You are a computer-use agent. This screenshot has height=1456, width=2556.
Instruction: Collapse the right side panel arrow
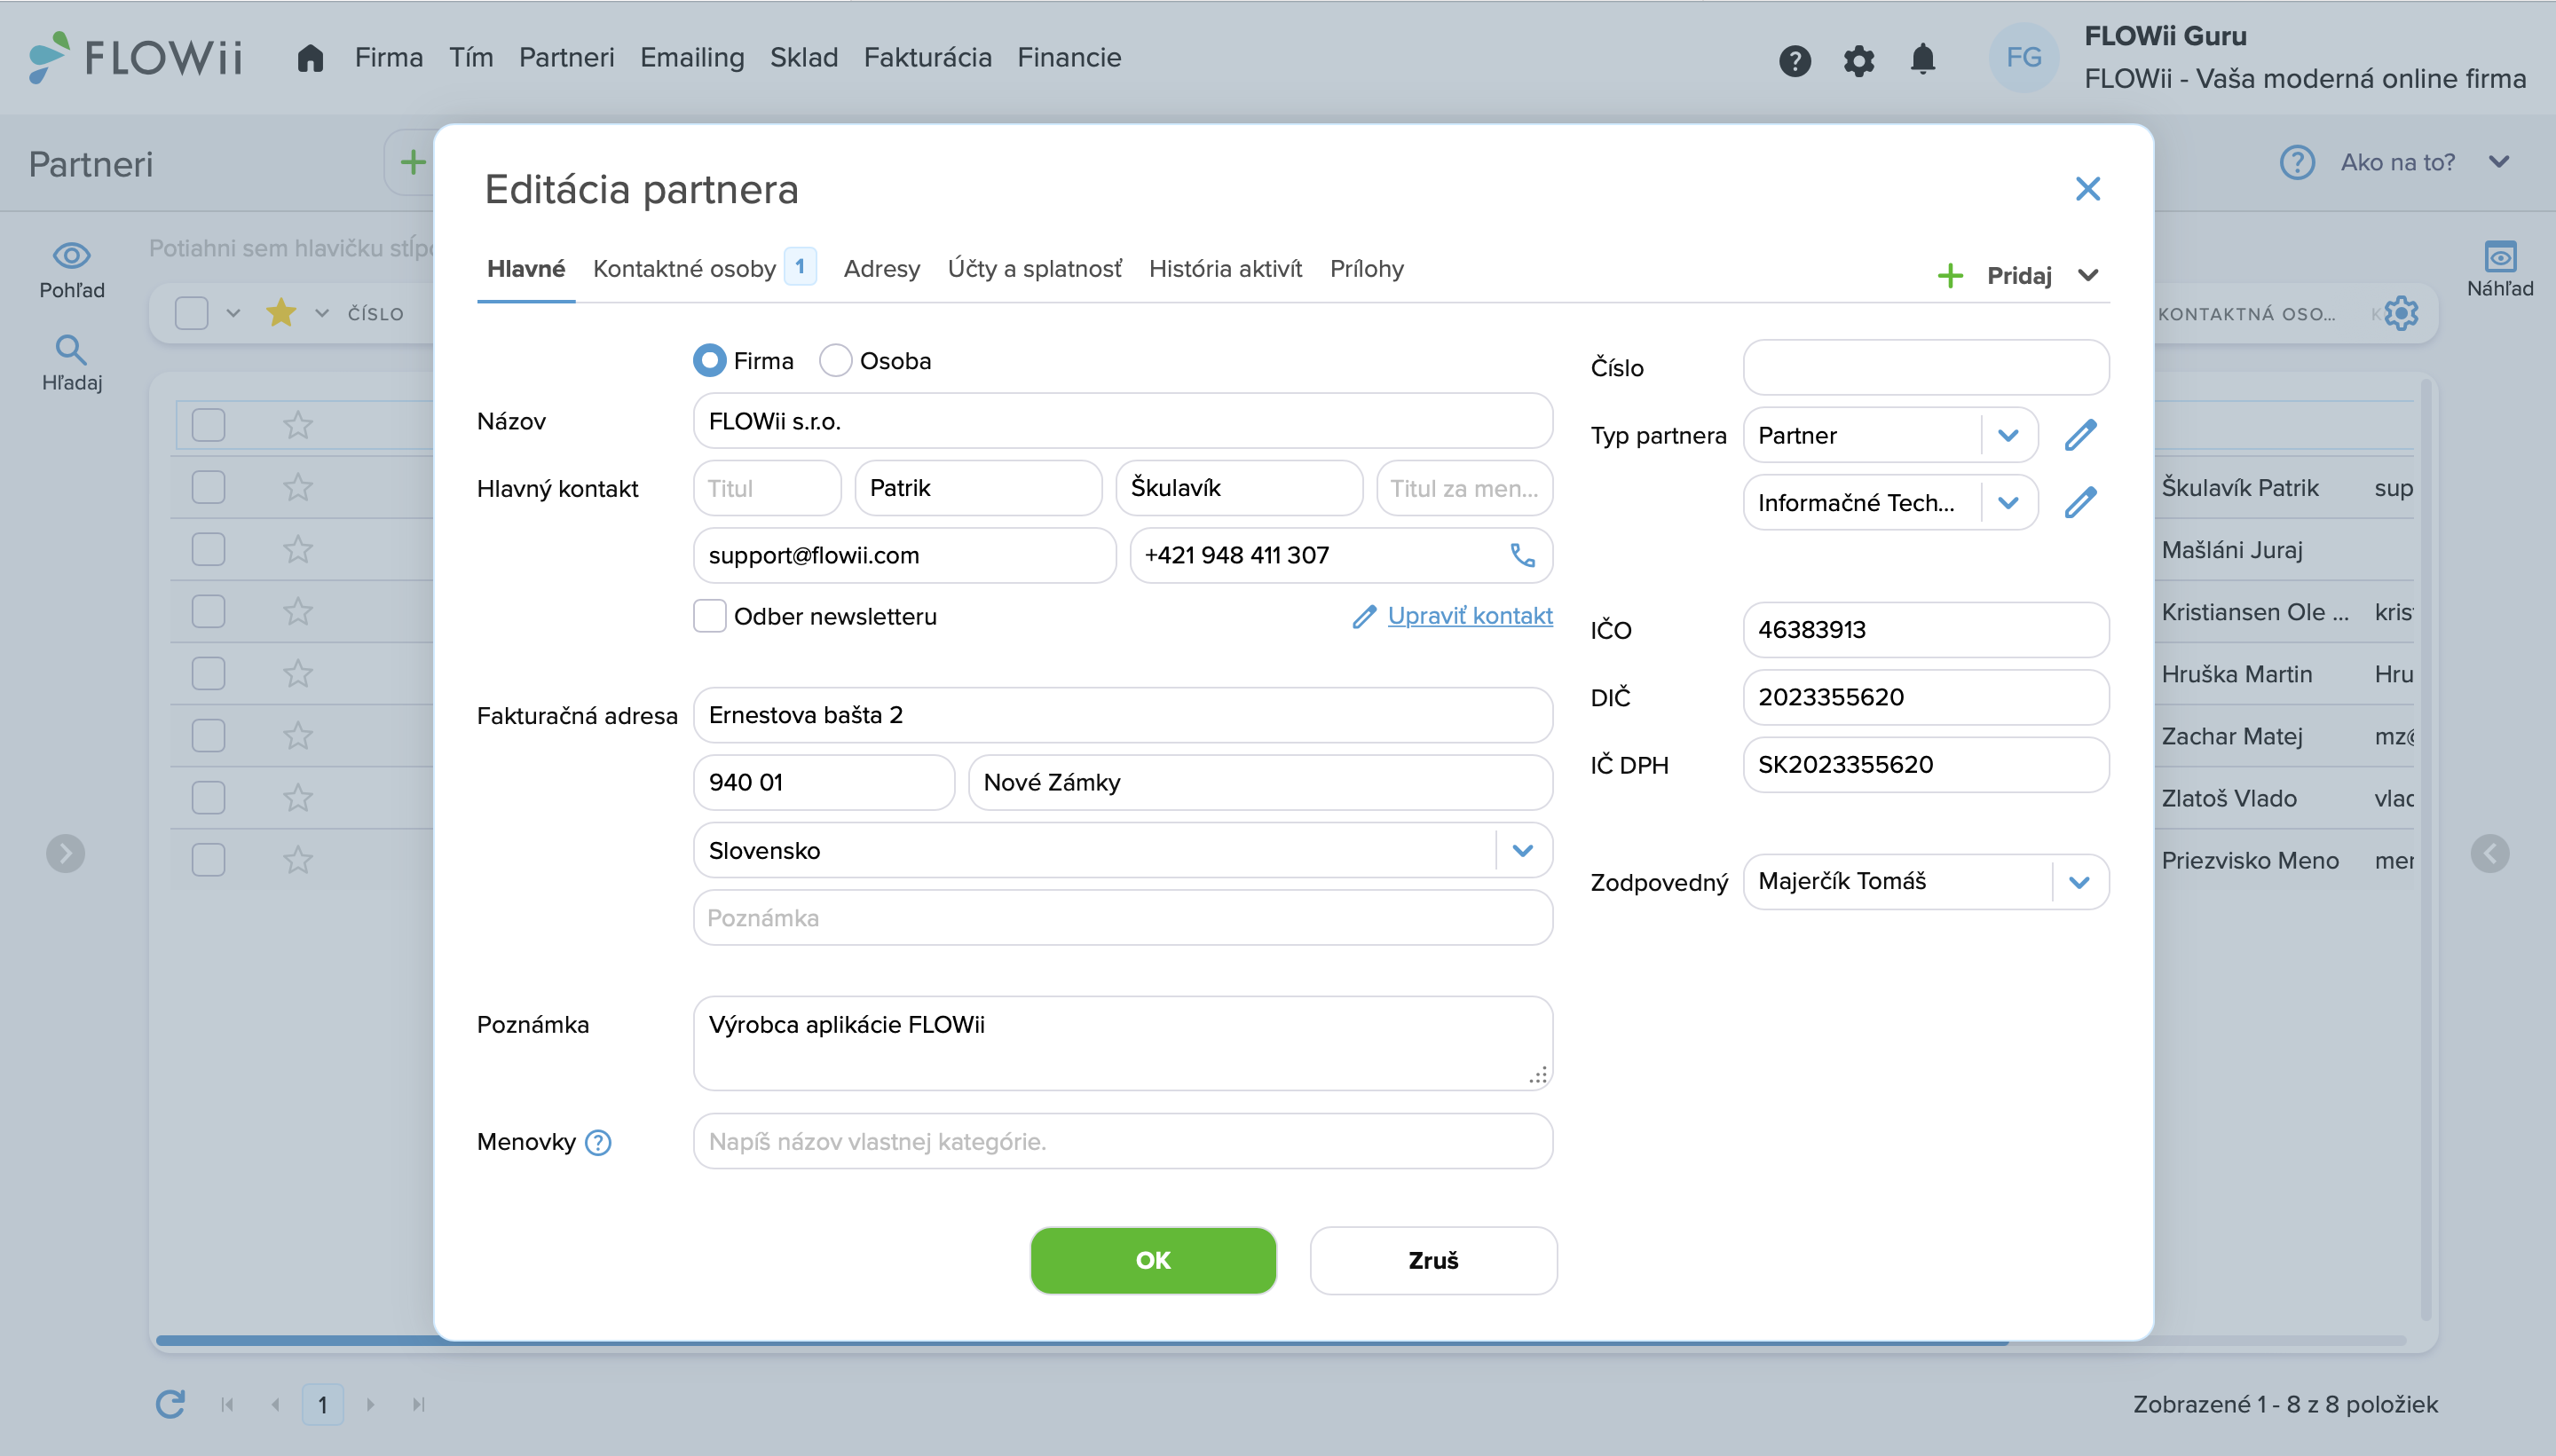2490,853
